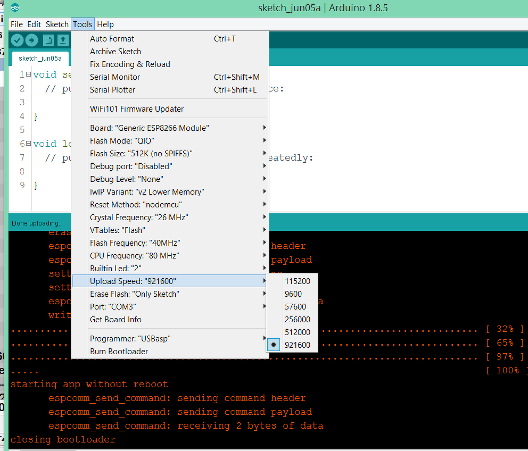Image resolution: width=528 pixels, height=451 pixels.
Task: Expand CPU Frequency 80 MHz submenu
Action: pyautogui.click(x=170, y=256)
